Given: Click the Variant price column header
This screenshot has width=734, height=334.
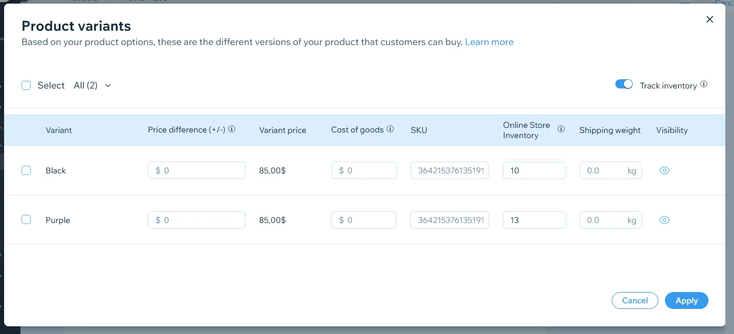Looking at the screenshot, I should click(283, 130).
